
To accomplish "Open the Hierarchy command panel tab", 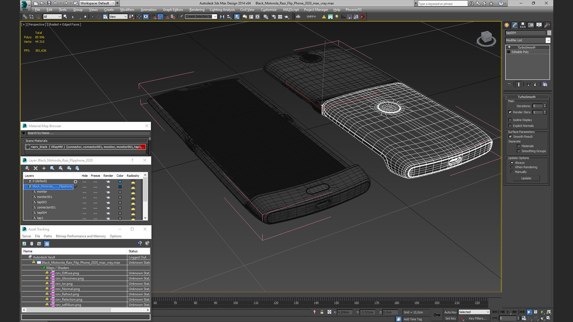I will click(x=523, y=25).
